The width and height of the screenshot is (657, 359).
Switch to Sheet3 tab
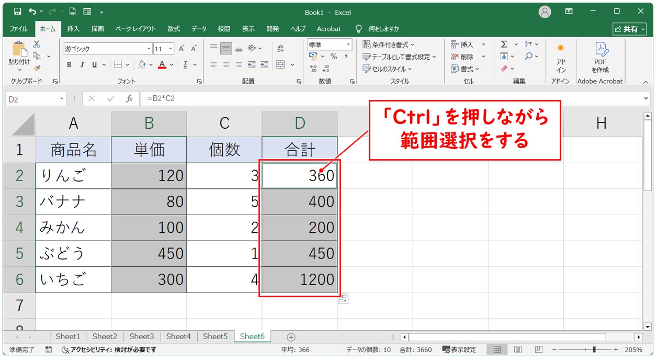[141, 336]
